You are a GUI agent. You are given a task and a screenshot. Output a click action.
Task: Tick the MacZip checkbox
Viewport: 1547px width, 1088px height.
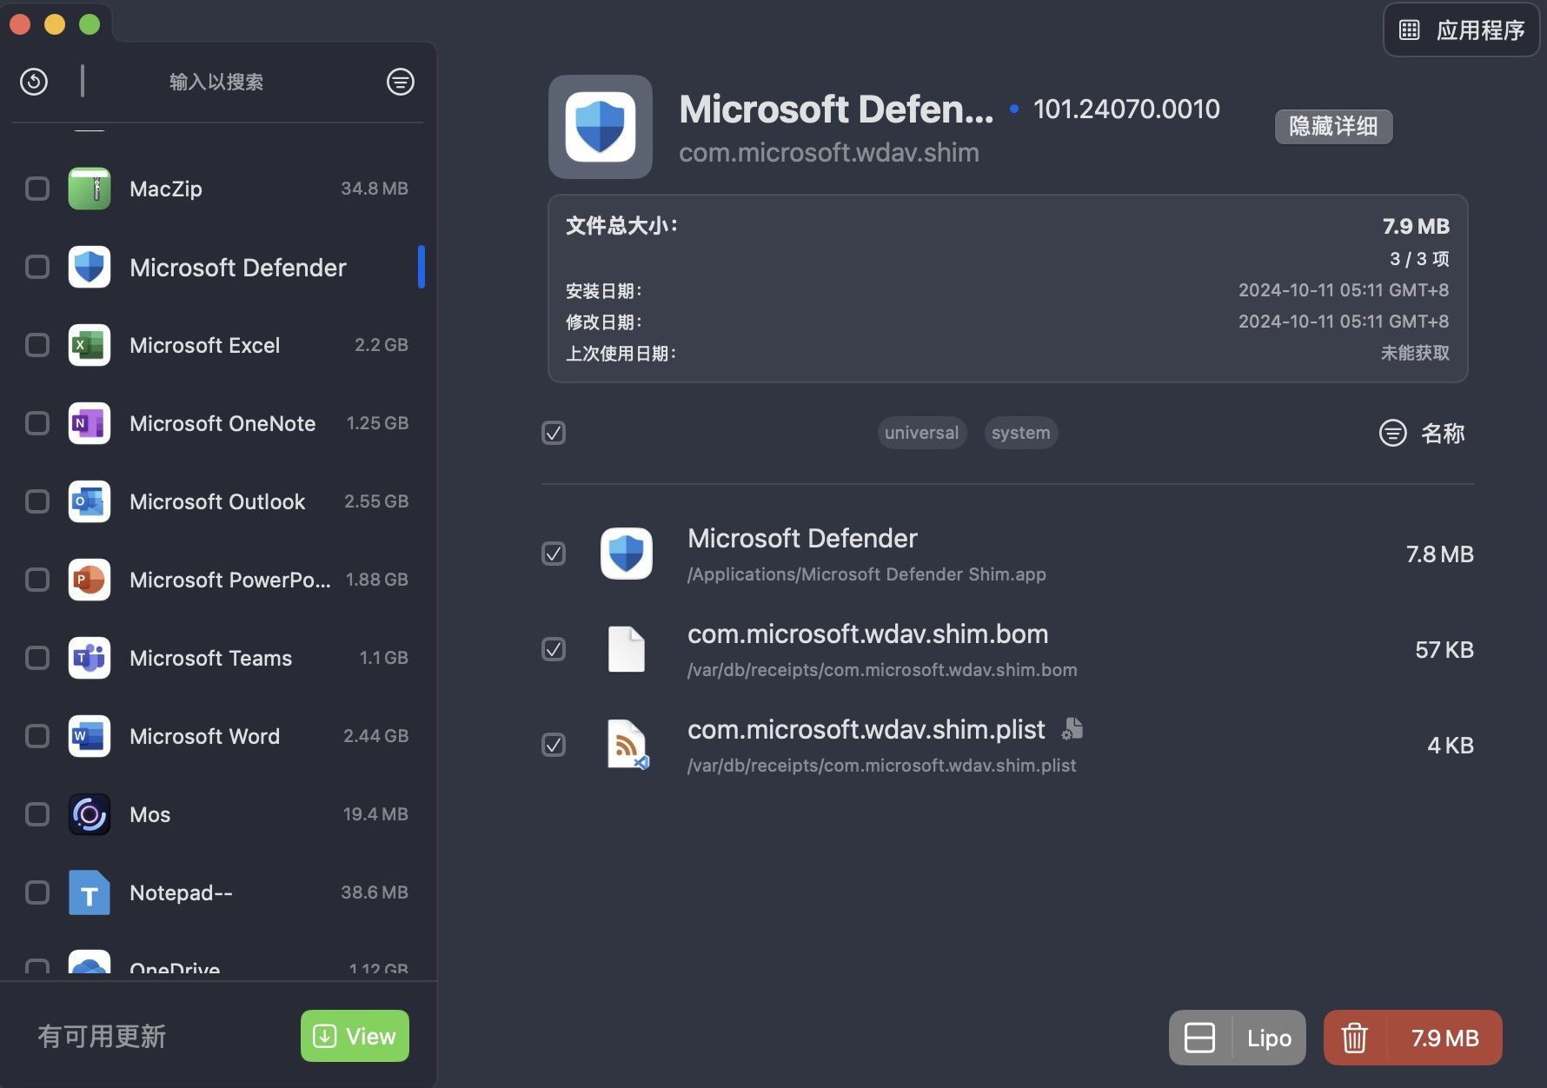(37, 189)
